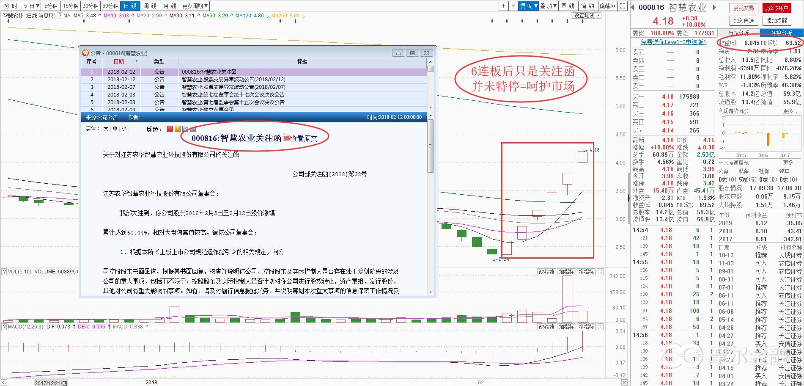Image resolution: width=804 pixels, height=386 pixels.
Task: Set font size to 中
Action: [115, 129]
